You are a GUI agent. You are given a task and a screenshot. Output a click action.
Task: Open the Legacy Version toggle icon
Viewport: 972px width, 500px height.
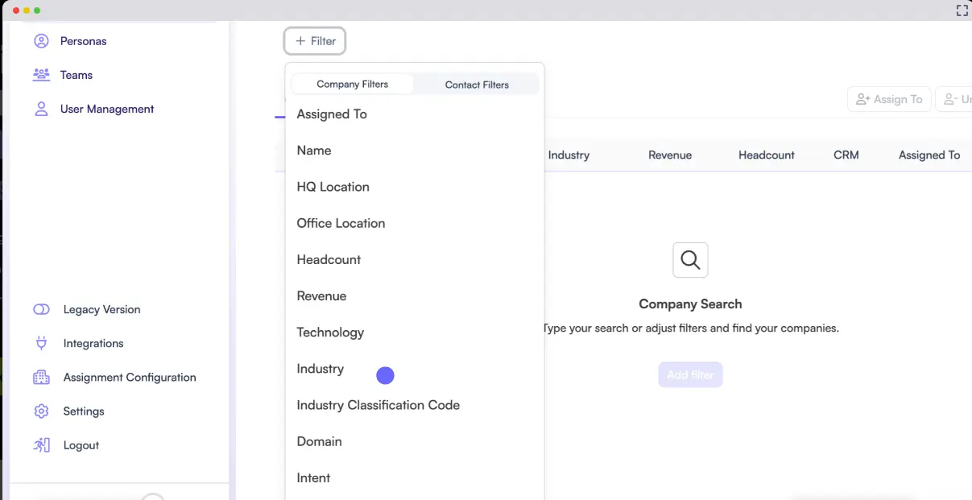pos(41,309)
